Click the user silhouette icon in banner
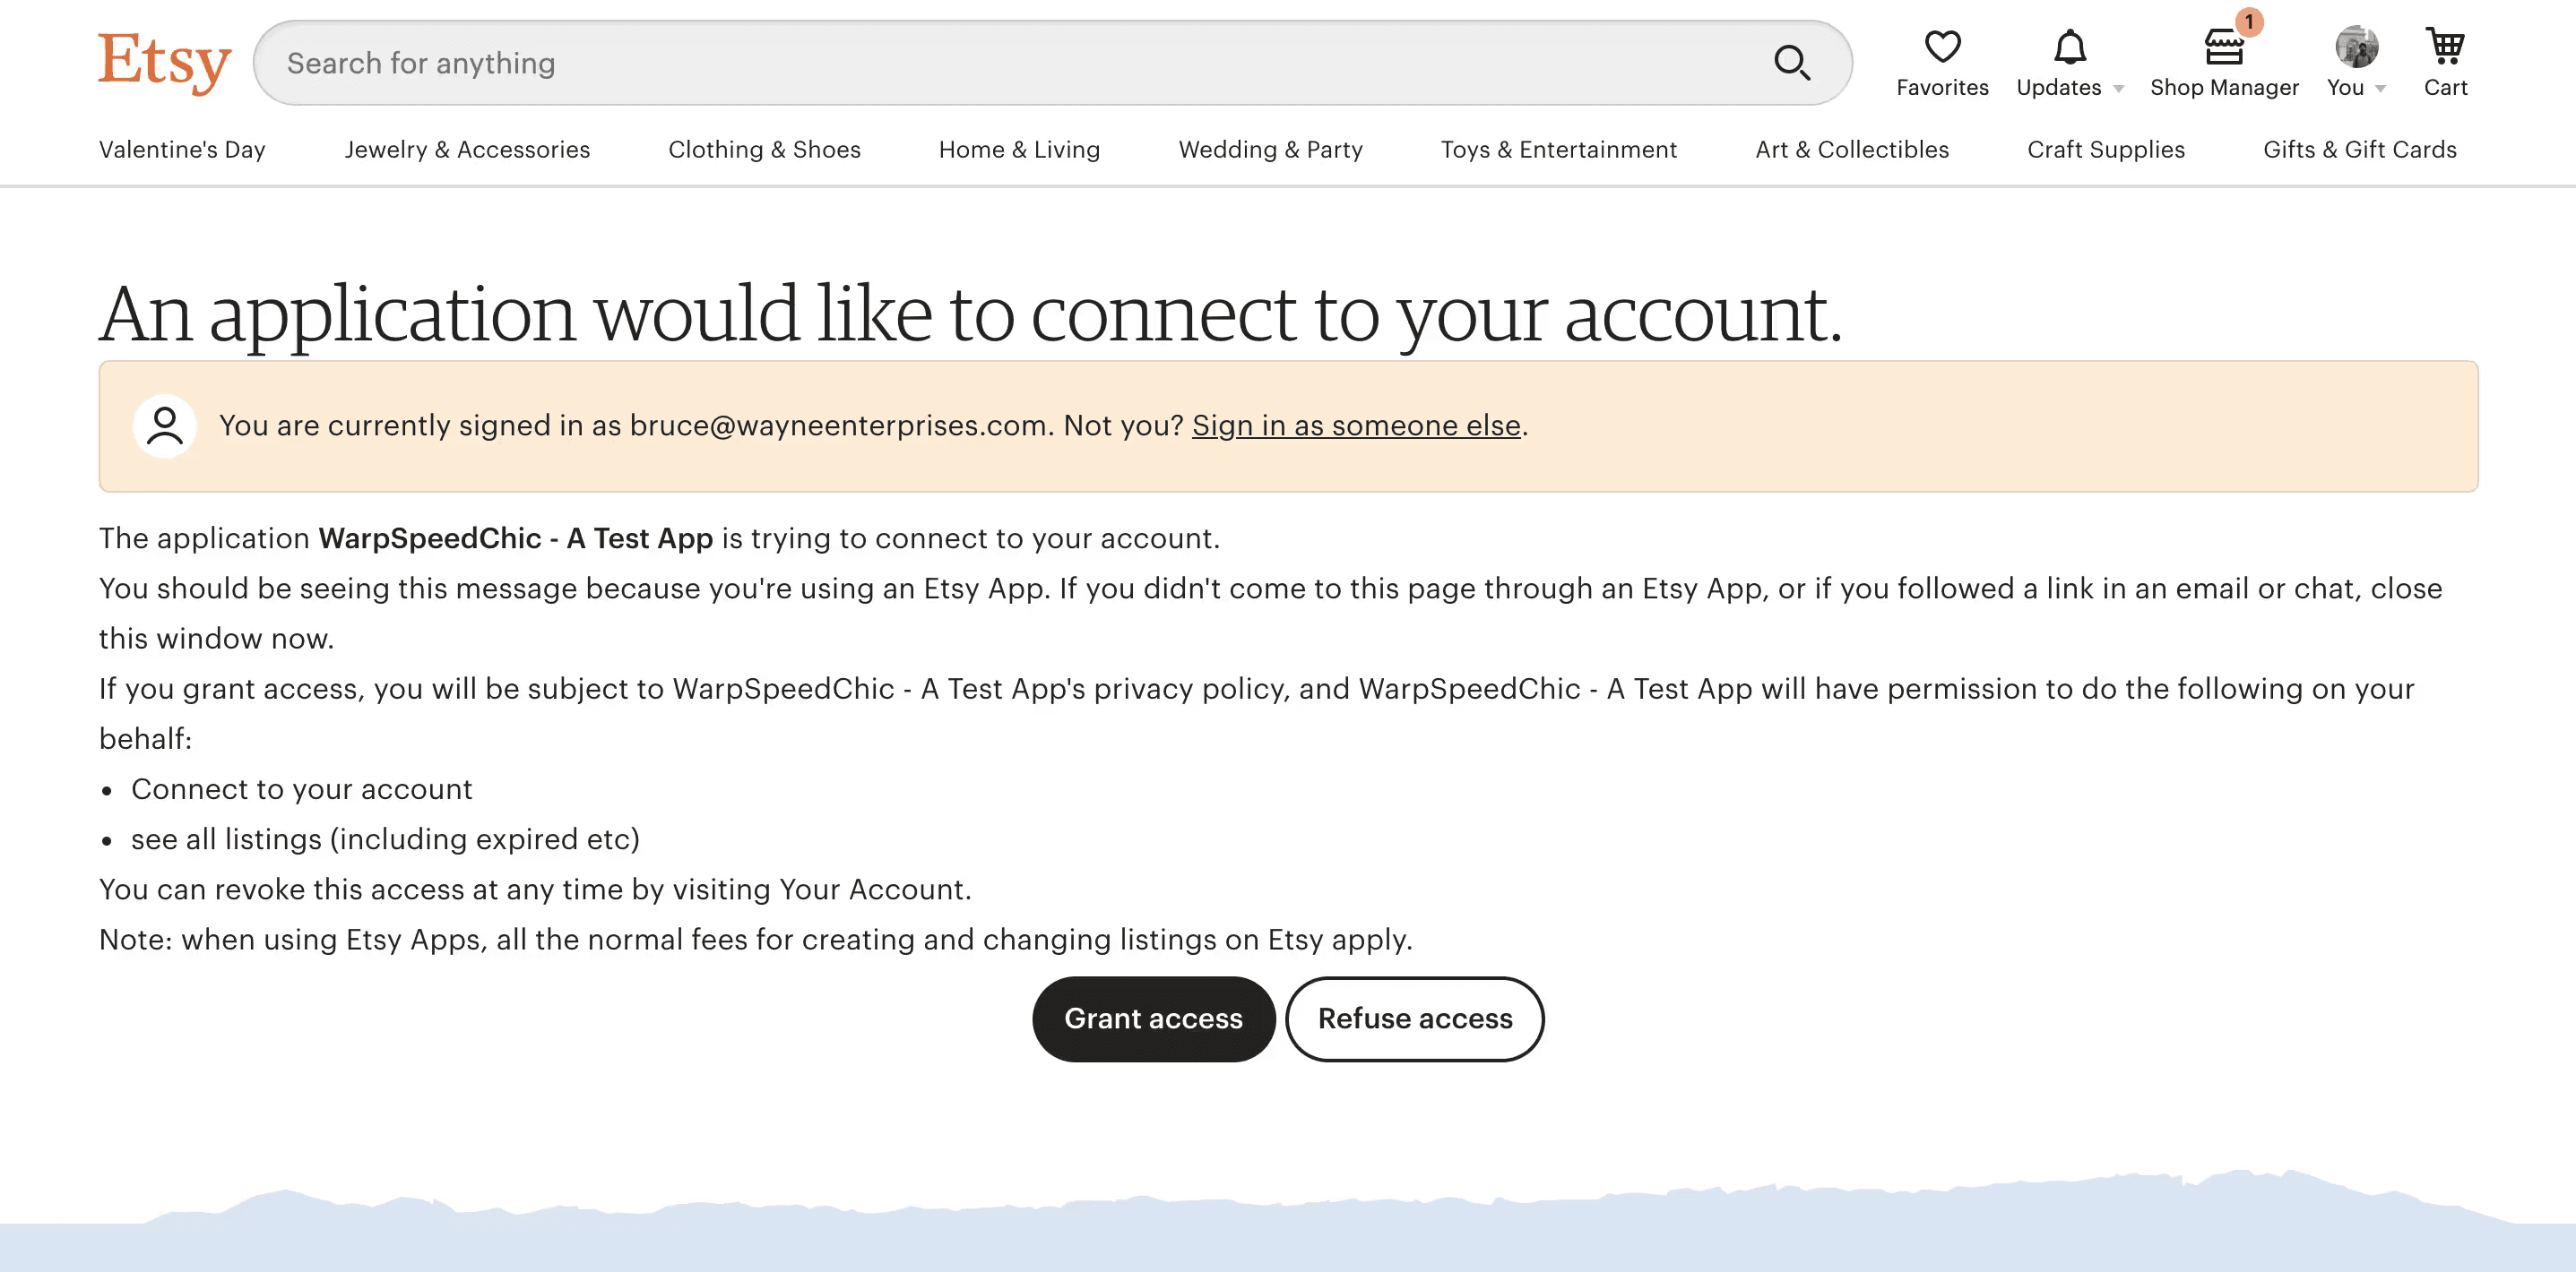The width and height of the screenshot is (2576, 1272). pos(165,425)
